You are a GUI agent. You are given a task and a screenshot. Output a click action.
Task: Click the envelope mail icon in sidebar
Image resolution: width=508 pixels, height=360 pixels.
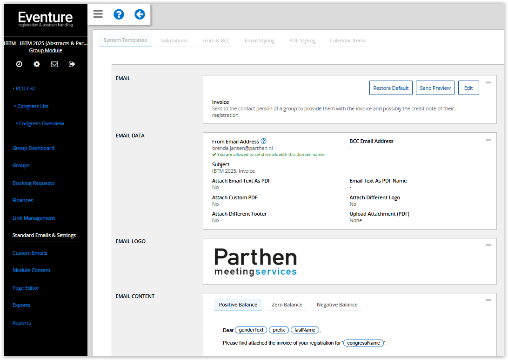pyautogui.click(x=54, y=64)
